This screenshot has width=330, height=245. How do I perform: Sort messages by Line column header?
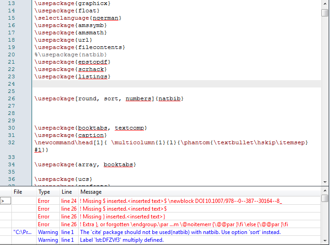pyautogui.click(x=69, y=192)
